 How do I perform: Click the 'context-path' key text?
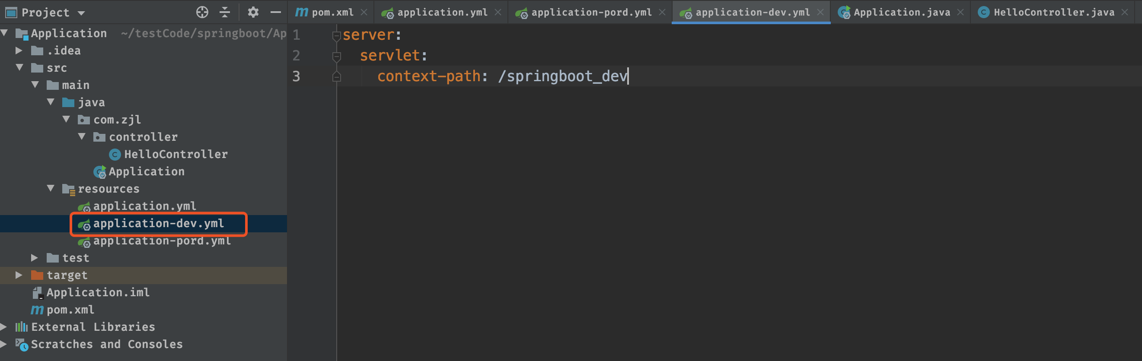pos(429,76)
